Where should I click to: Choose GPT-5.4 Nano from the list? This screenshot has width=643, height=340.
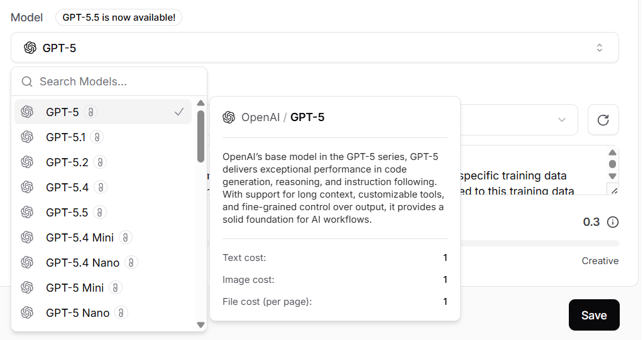(103, 262)
